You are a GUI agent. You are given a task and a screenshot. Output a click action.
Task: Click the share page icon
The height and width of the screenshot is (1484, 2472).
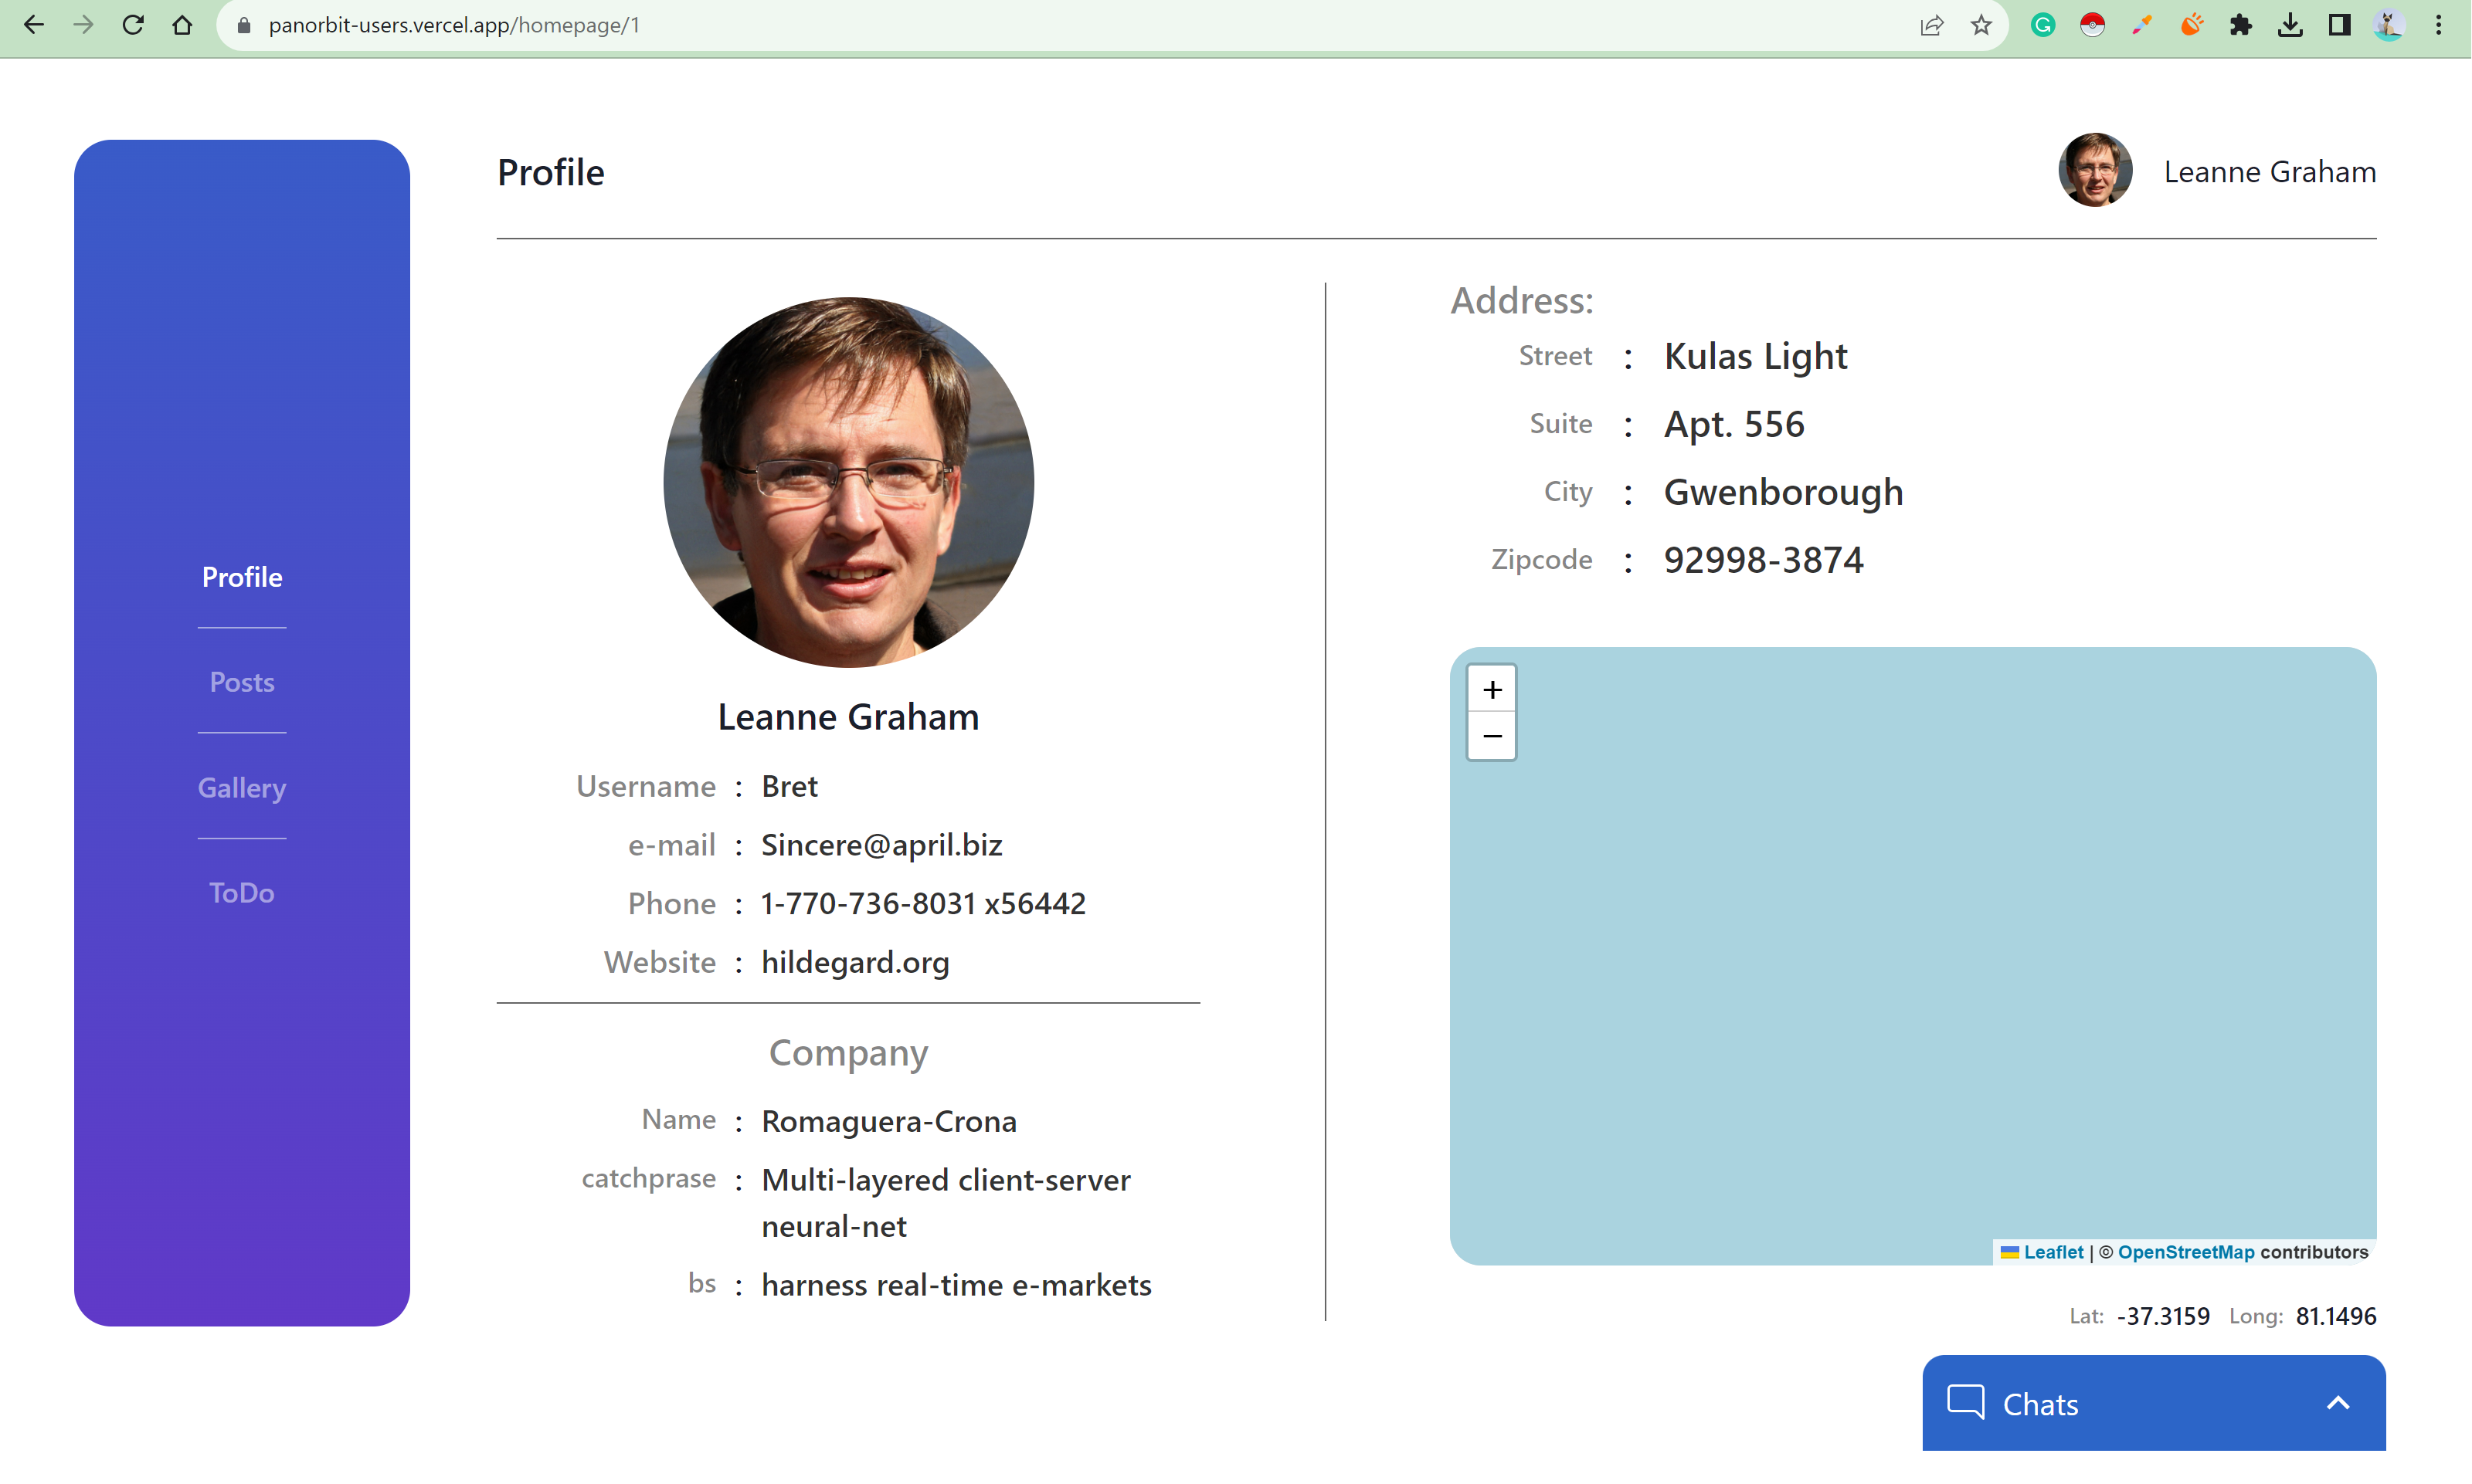pos(1932,25)
